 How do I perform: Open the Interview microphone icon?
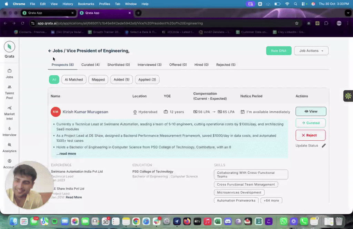click(9, 129)
